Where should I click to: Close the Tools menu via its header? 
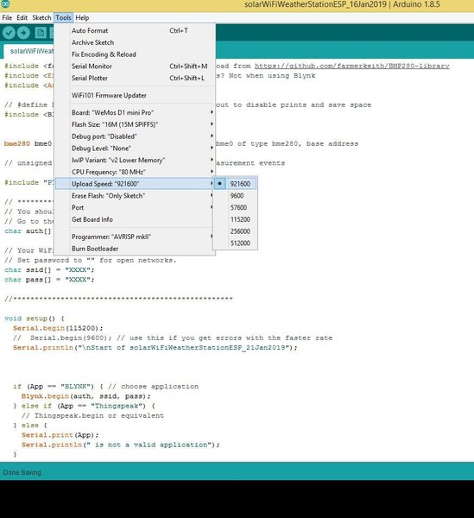(63, 18)
